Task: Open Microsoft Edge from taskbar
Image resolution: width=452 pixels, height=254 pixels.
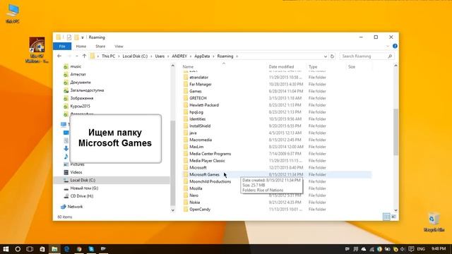Action: (67, 249)
